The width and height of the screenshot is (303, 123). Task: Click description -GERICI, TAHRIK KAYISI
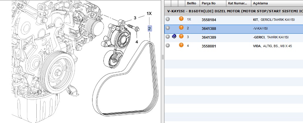pyautogui.click(x=270, y=37)
